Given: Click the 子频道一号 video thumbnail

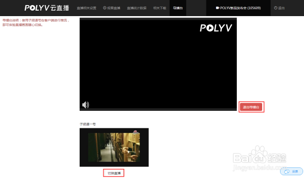Looking at the screenshot, I should (114, 147).
